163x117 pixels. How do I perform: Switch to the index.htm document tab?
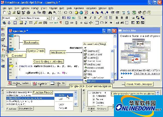(x=58, y=83)
